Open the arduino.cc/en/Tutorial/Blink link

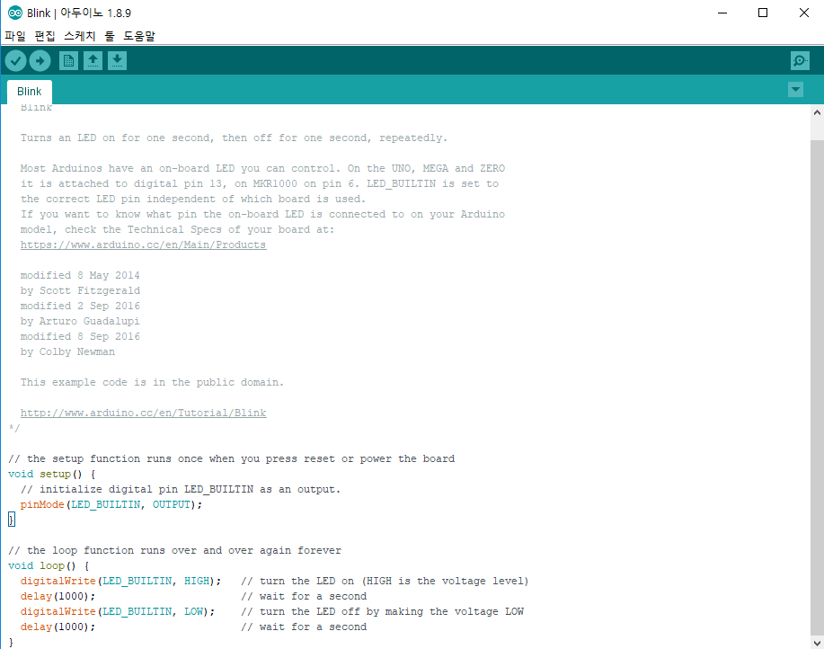(144, 413)
